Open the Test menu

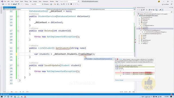30,1
